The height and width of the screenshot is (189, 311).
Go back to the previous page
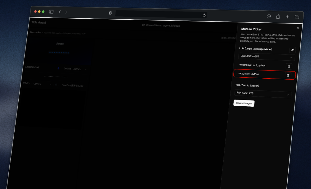[60, 12]
